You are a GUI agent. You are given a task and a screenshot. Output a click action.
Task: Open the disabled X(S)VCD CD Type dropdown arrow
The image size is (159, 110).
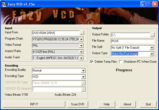pos(83,83)
